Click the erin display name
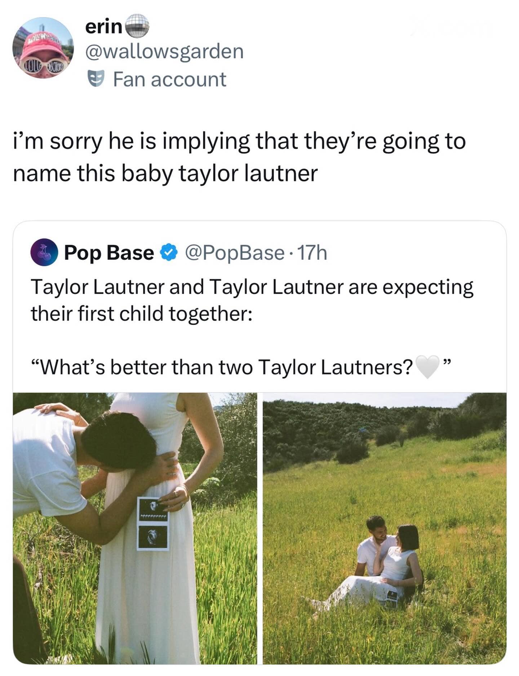Viewport: 519px width, 676px height. pos(104,26)
